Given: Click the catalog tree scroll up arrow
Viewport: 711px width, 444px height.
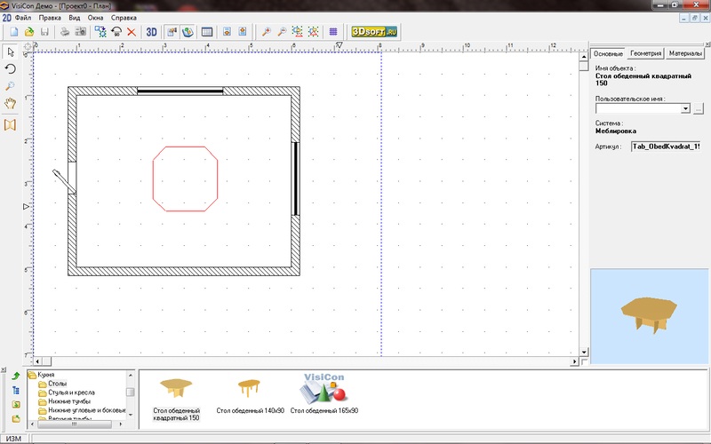Looking at the screenshot, I should [131, 375].
